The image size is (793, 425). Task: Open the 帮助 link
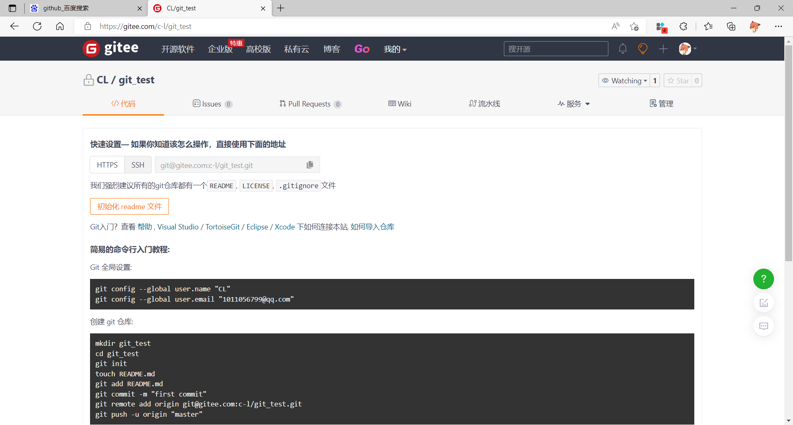145,227
